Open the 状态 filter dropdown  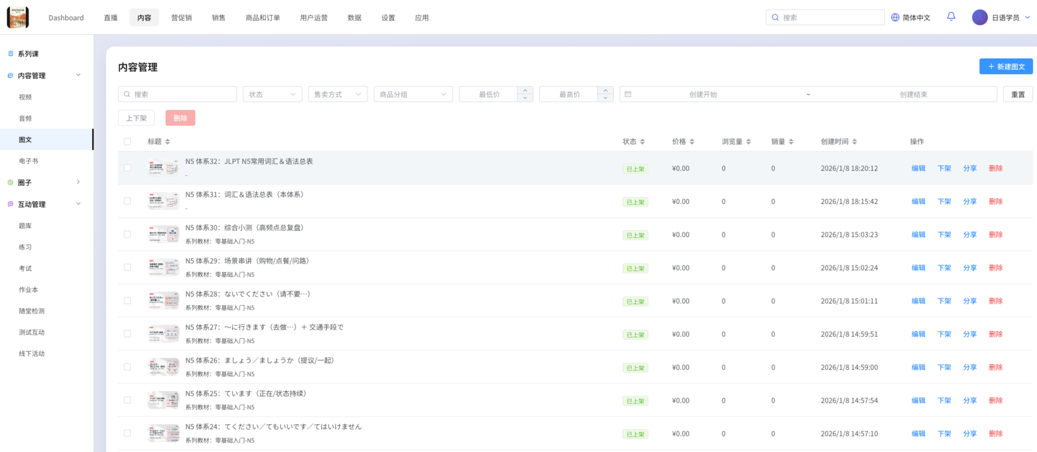[272, 95]
